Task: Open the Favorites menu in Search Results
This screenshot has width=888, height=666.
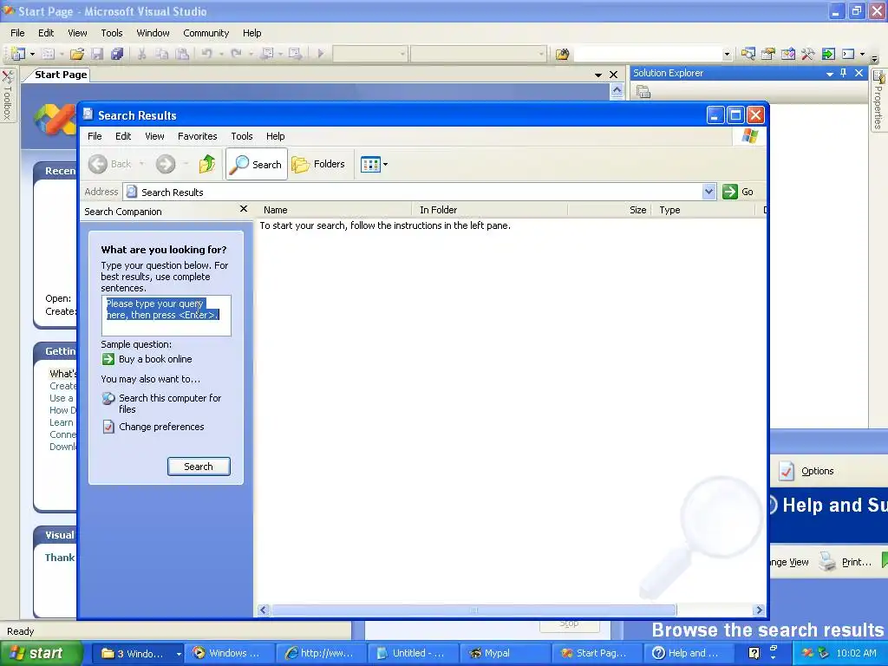Action: pyautogui.click(x=197, y=136)
